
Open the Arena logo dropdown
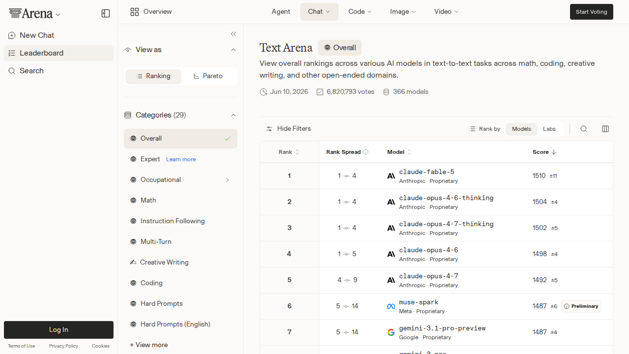click(35, 14)
